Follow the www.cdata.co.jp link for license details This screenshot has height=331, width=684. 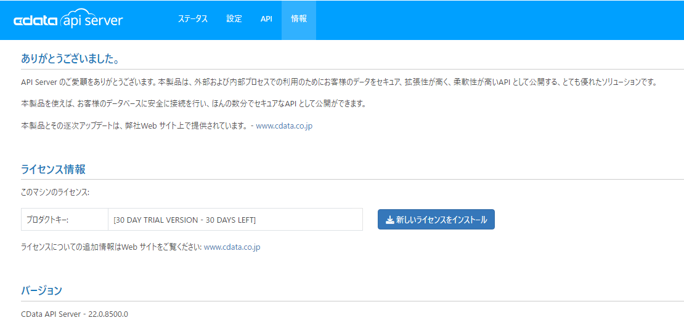click(232, 247)
